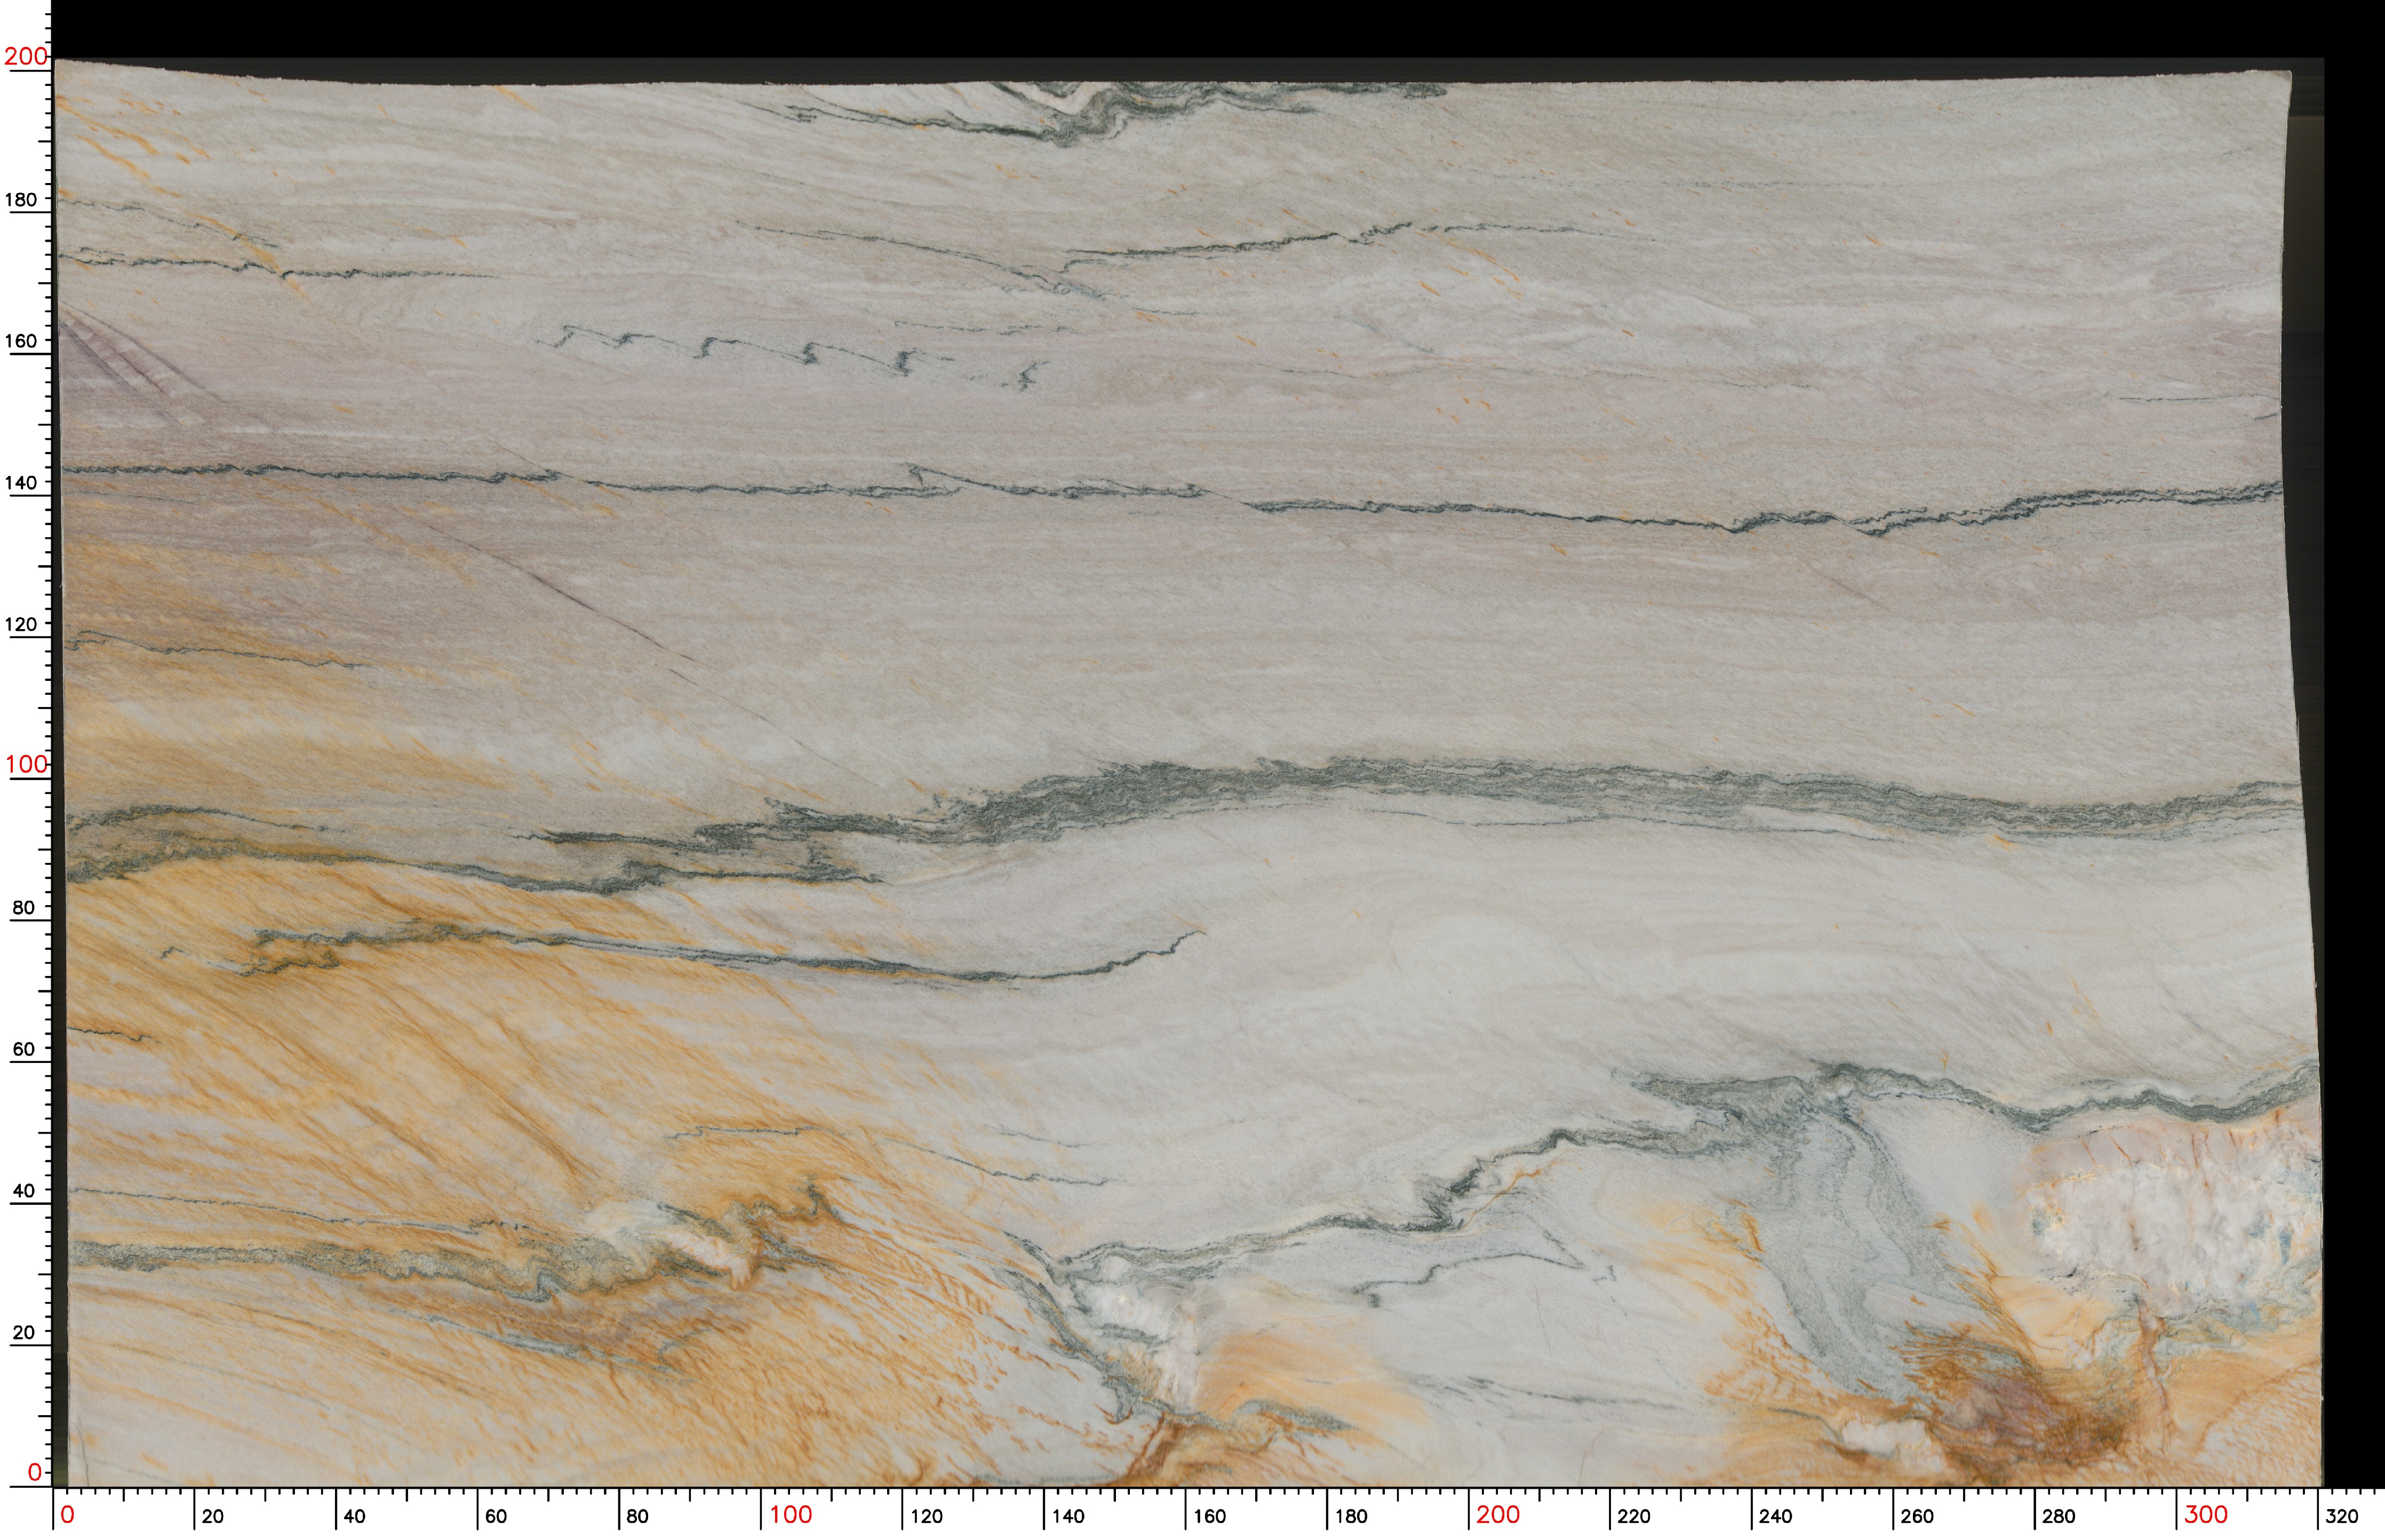The width and height of the screenshot is (2385, 1540).
Task: Click the "280" ruler label
Action: 2058,1516
